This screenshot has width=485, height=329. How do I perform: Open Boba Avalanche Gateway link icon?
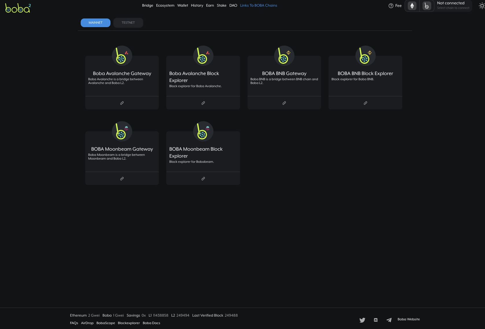click(122, 103)
